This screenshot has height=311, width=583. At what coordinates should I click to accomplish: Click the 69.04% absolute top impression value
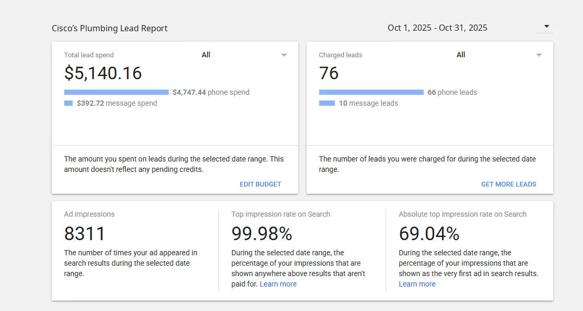429,234
